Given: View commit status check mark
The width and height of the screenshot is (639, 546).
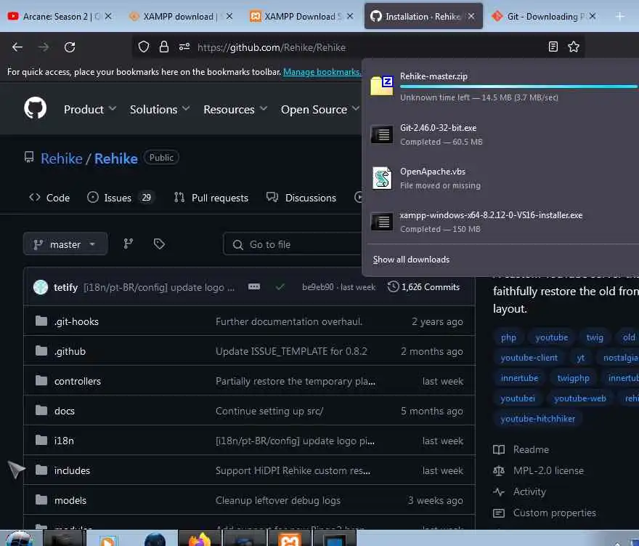Looking at the screenshot, I should pos(280,287).
